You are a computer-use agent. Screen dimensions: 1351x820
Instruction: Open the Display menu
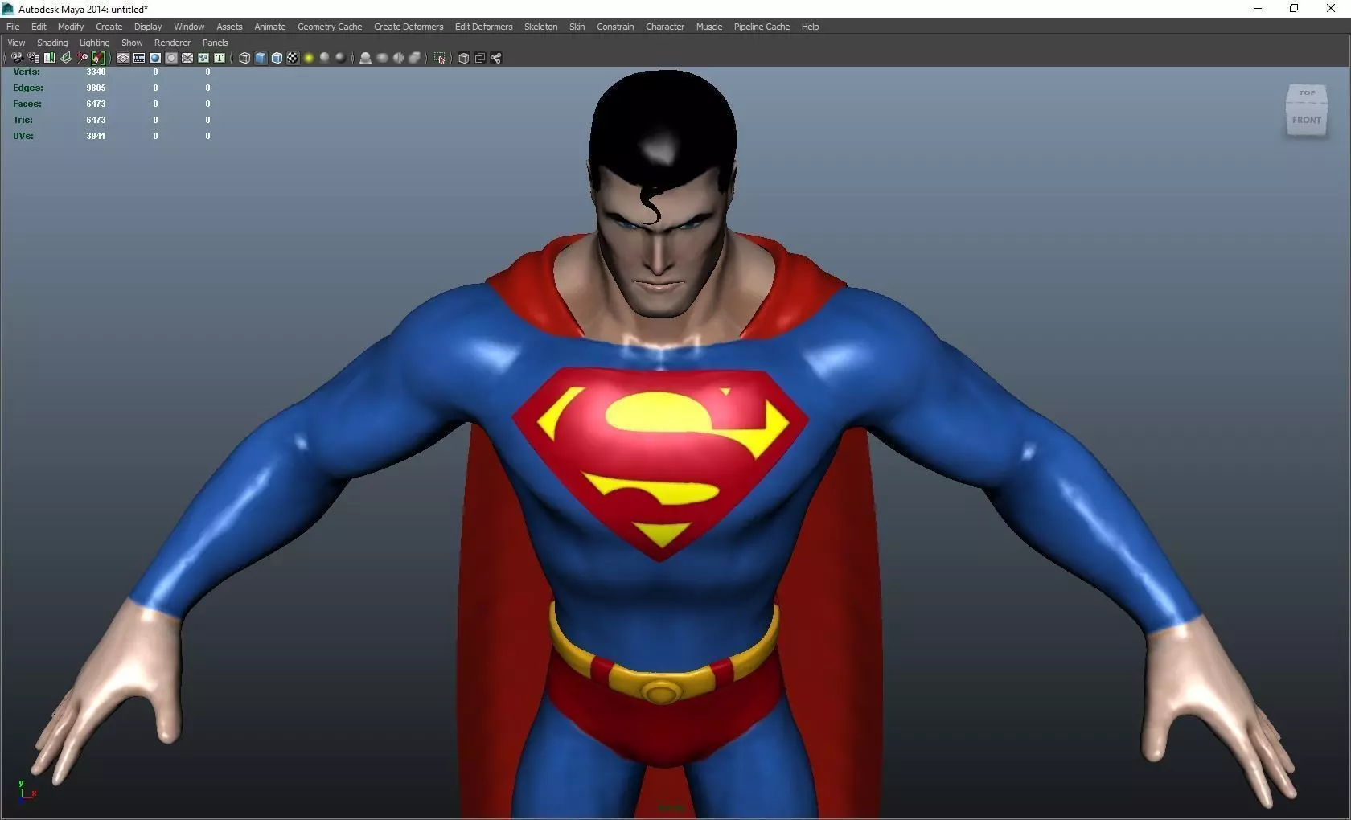[148, 27]
